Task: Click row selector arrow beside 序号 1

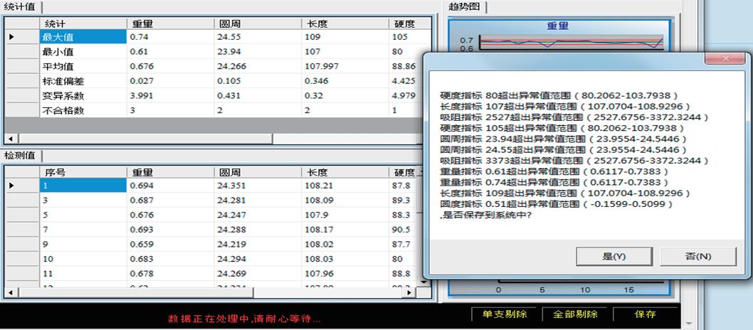Action: [11, 185]
